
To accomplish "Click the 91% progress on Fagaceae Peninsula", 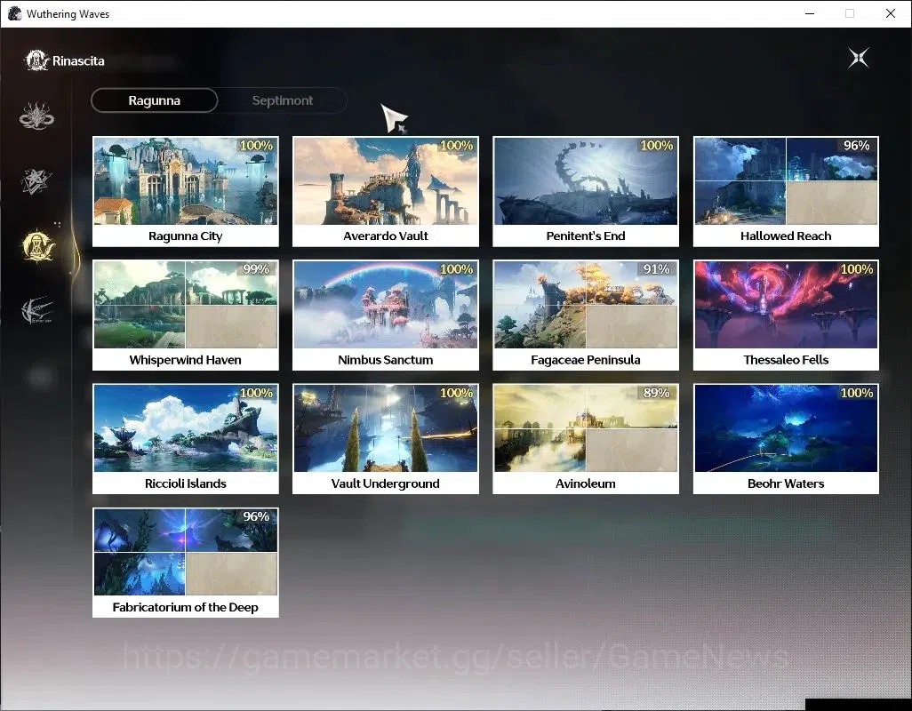I will point(656,269).
